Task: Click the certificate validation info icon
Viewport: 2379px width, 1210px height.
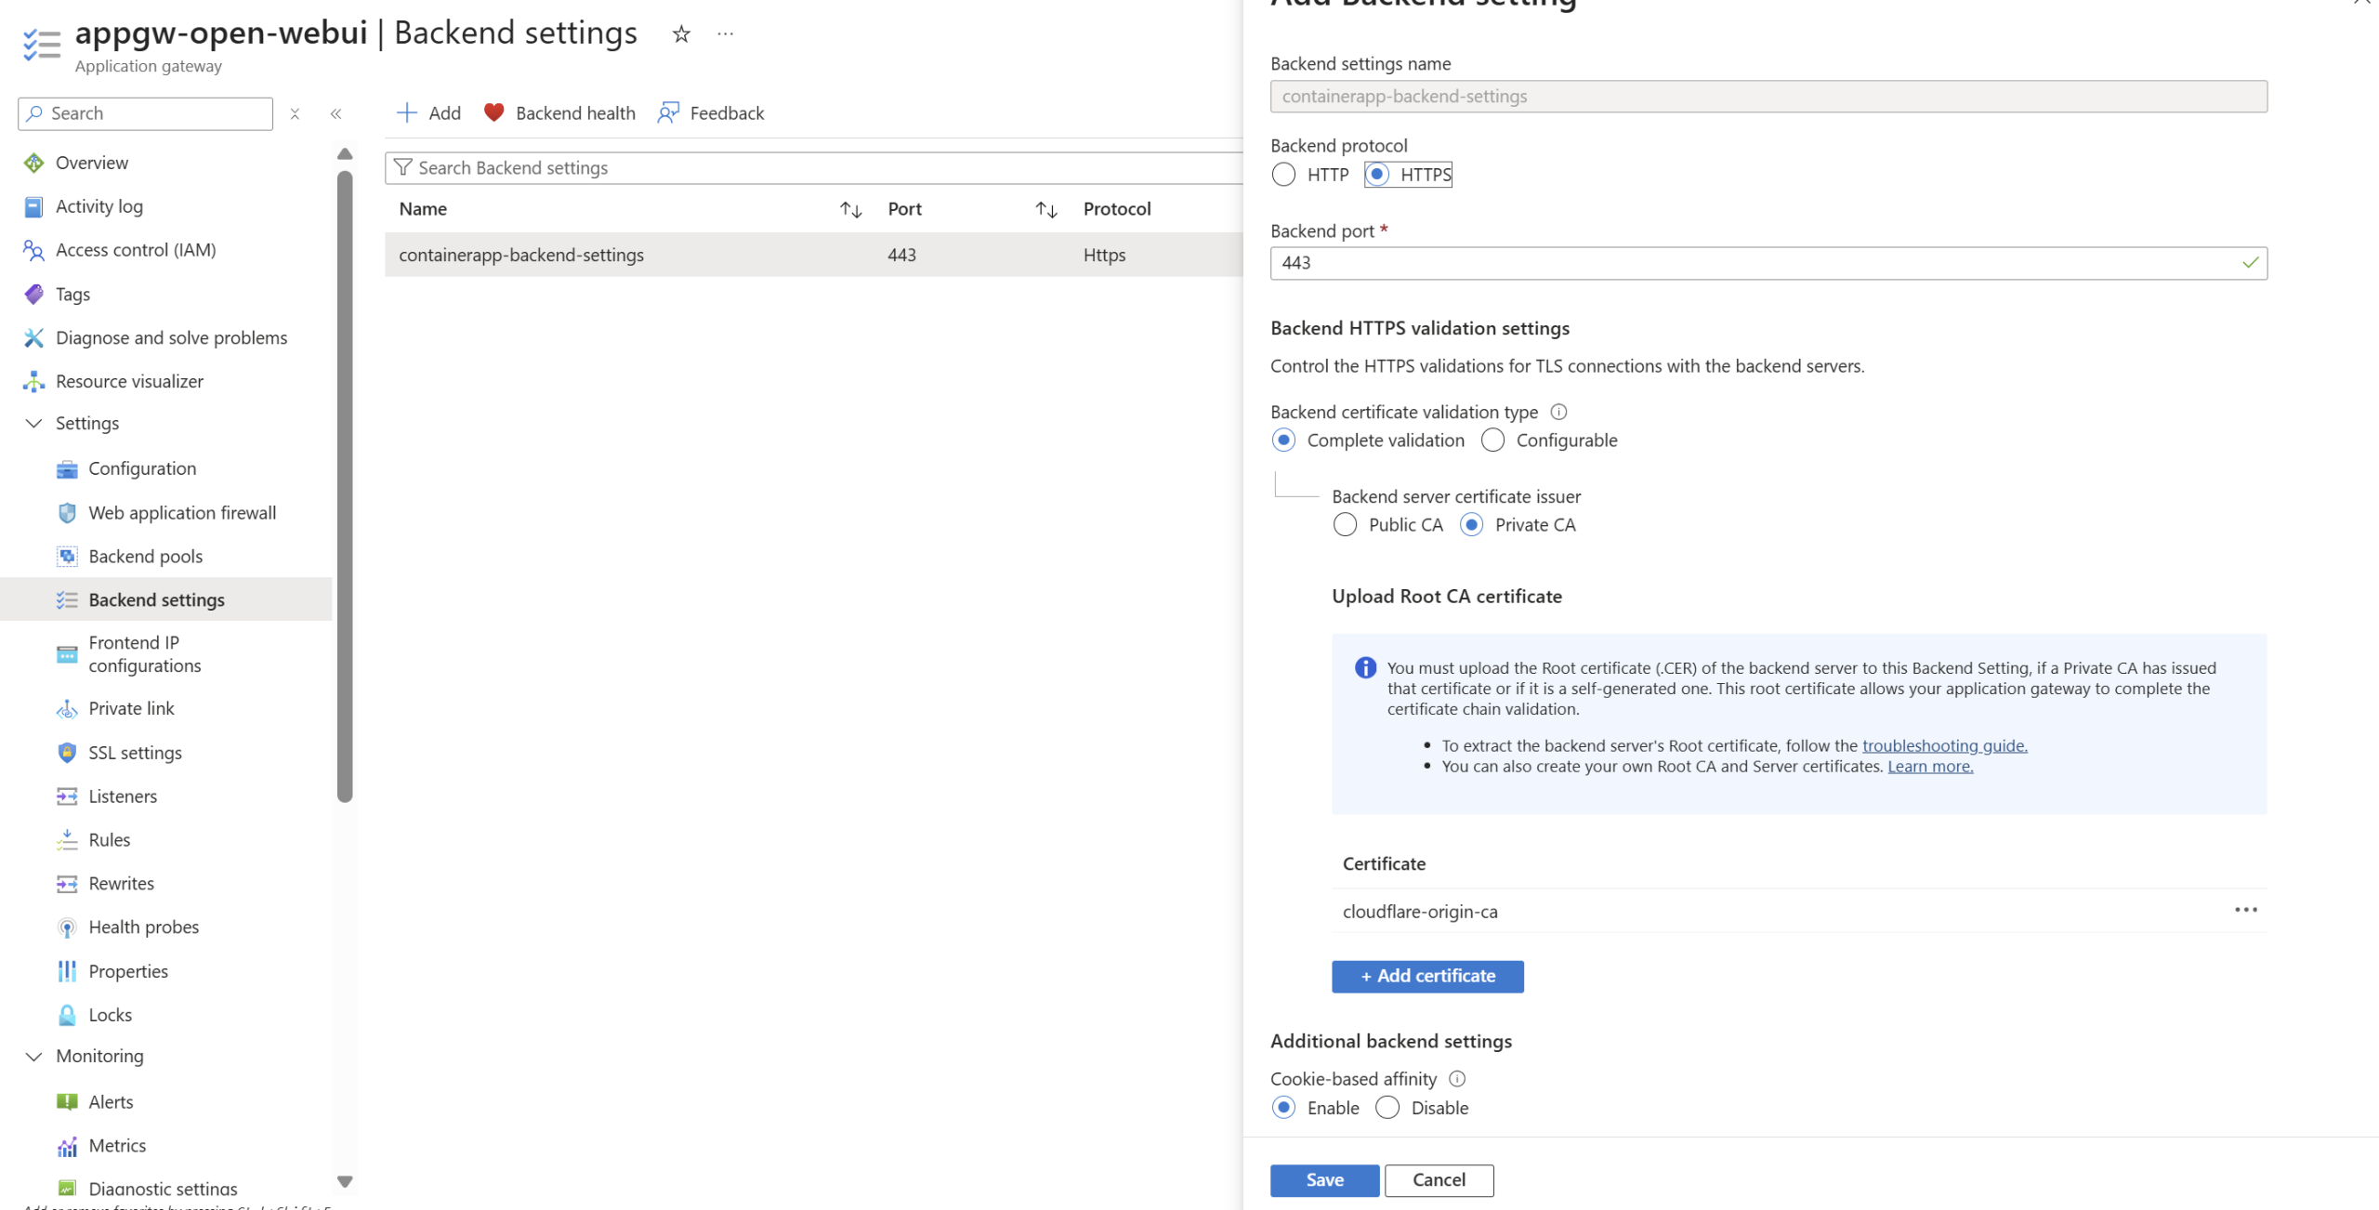Action: (x=1558, y=412)
